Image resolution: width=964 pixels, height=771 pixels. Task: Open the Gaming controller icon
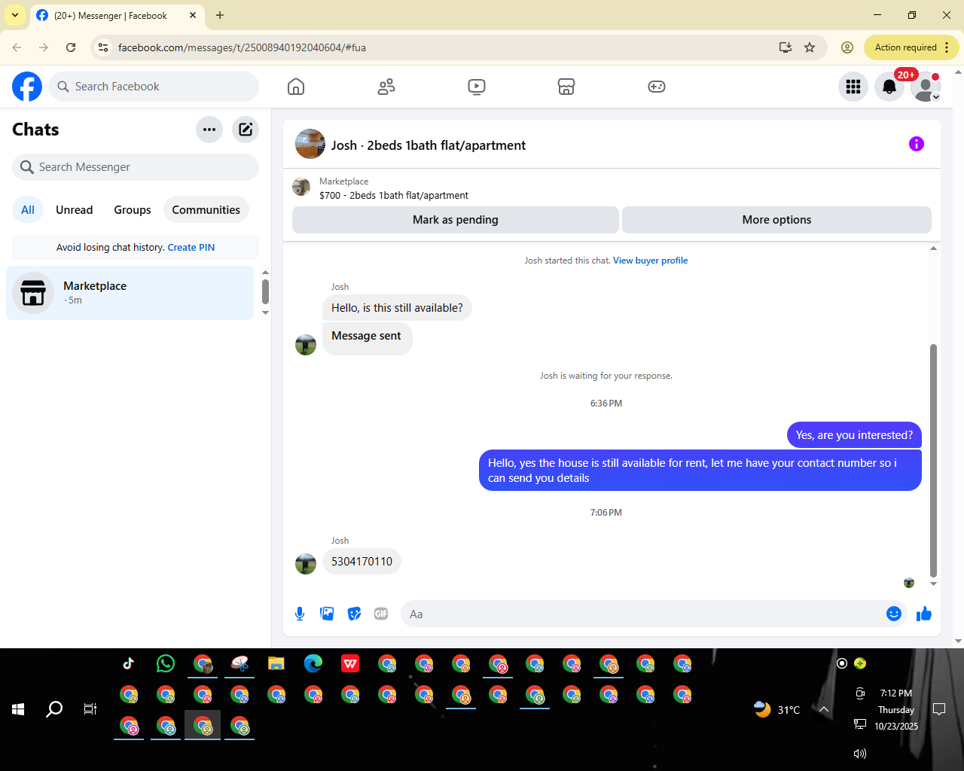(x=657, y=87)
